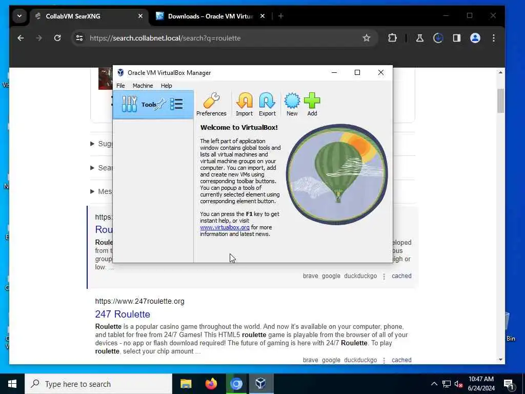Open the Action Center notifications icon

(x=509, y=384)
